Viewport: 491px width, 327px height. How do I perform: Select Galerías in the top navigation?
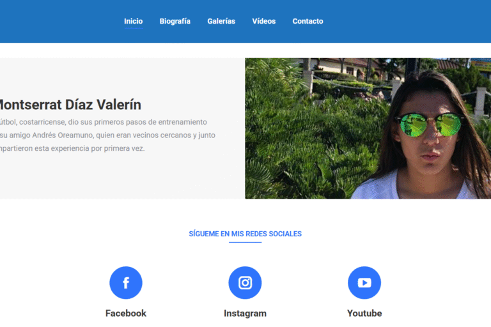pyautogui.click(x=221, y=21)
